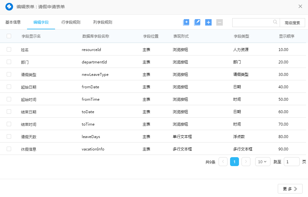This screenshot has height=197, width=308.
Task: Click the gray minus delete icon
Action: 220,22
